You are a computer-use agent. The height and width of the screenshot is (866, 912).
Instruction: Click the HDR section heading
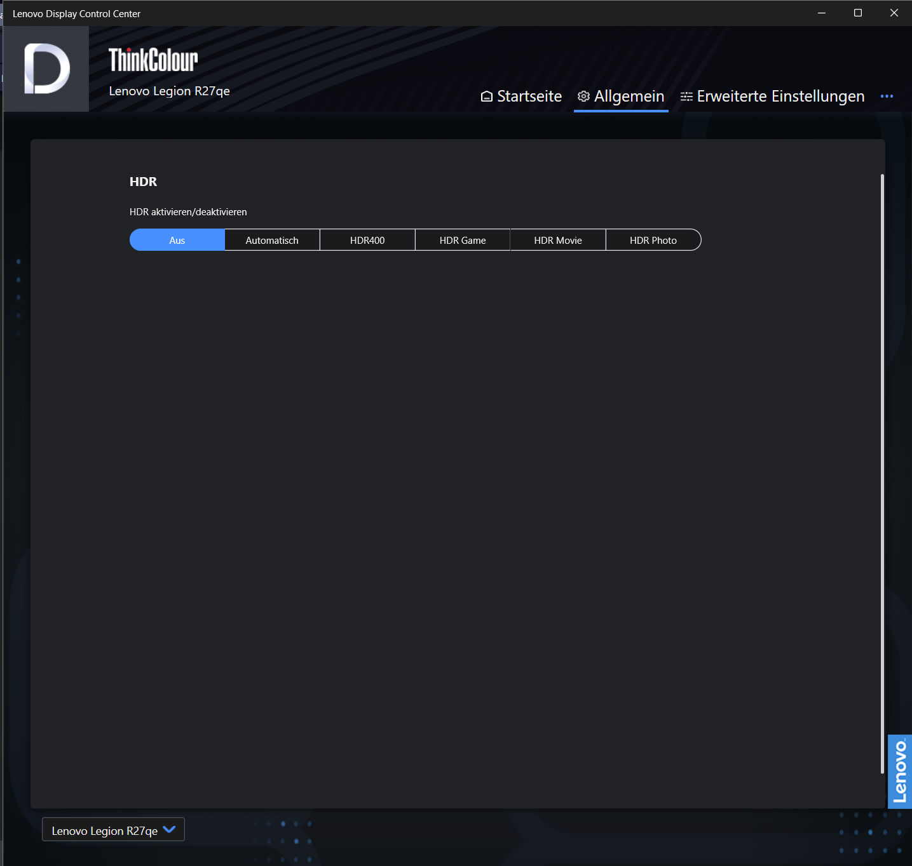[143, 182]
